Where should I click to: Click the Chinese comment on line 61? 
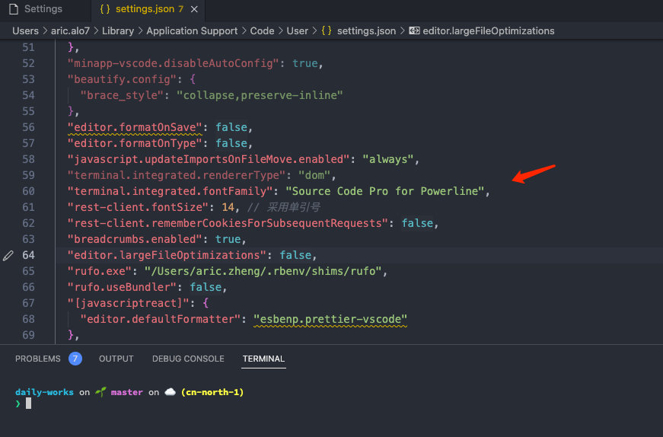coord(284,207)
